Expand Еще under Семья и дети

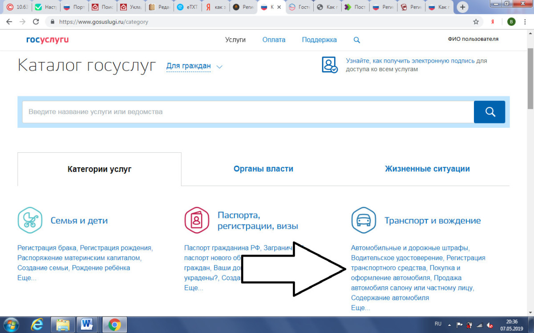27,278
